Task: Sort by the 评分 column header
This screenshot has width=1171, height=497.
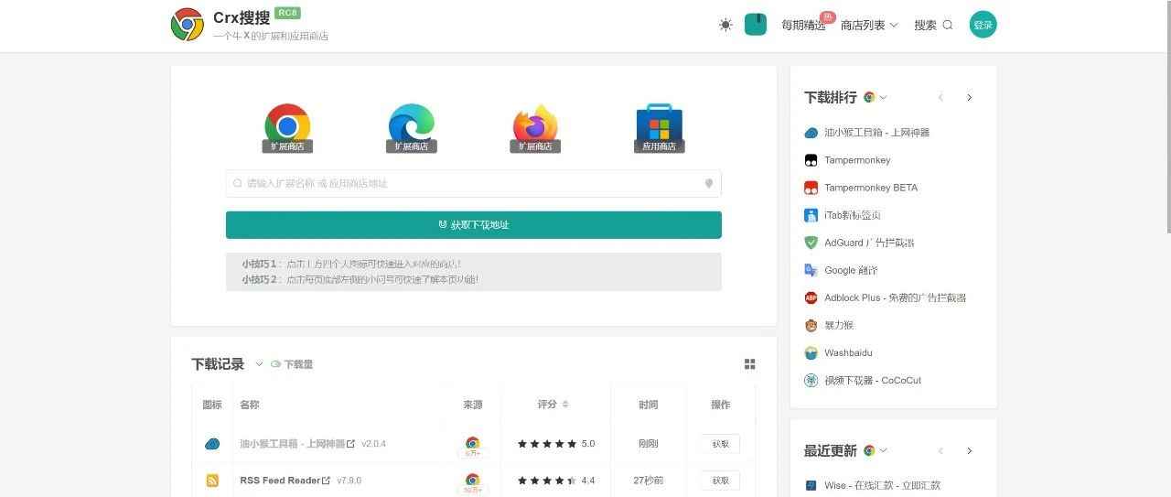Action: pyautogui.click(x=553, y=405)
